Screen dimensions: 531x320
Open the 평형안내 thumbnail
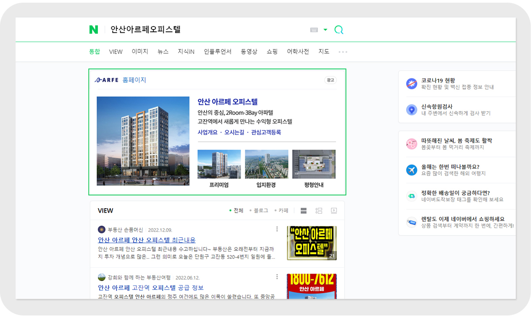click(314, 164)
